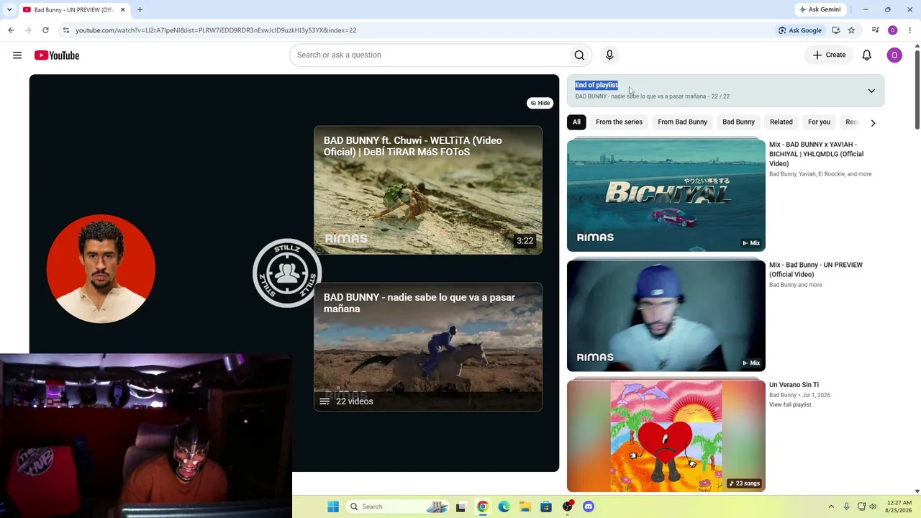The image size is (921, 518).
Task: Show more filter chips with right arrow
Action: click(x=873, y=123)
